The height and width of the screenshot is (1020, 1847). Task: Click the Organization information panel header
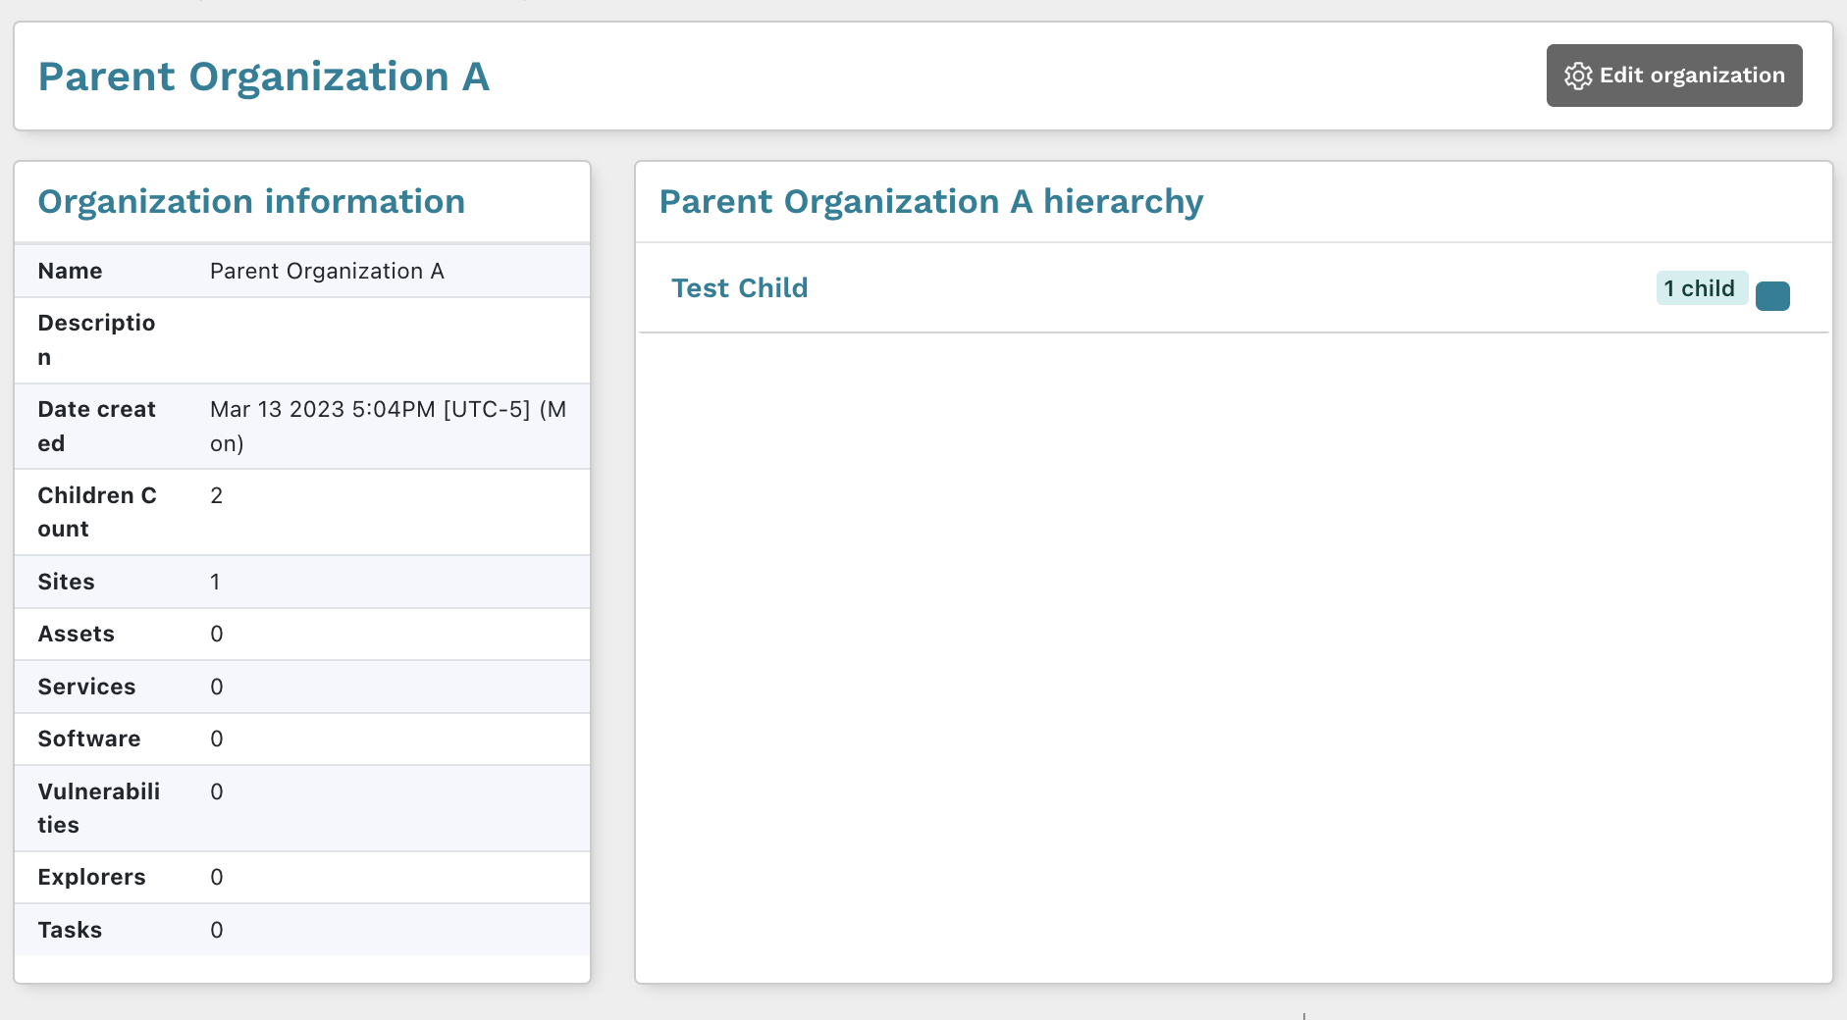point(251,201)
